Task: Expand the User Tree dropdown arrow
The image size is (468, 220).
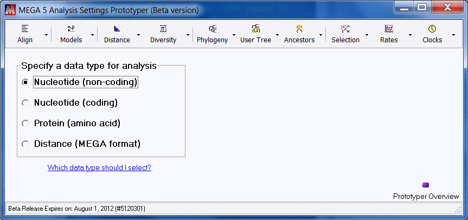Action: click(277, 35)
